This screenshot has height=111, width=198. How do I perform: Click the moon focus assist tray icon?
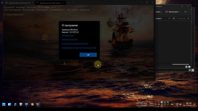[x=194, y=105]
